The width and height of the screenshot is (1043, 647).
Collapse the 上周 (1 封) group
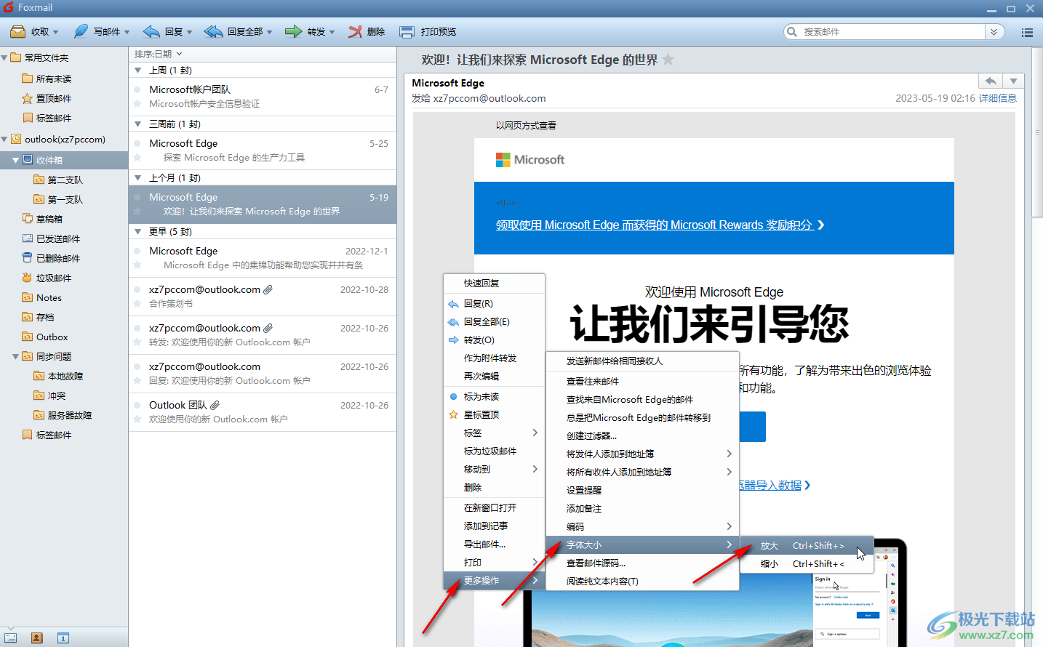[138, 71]
